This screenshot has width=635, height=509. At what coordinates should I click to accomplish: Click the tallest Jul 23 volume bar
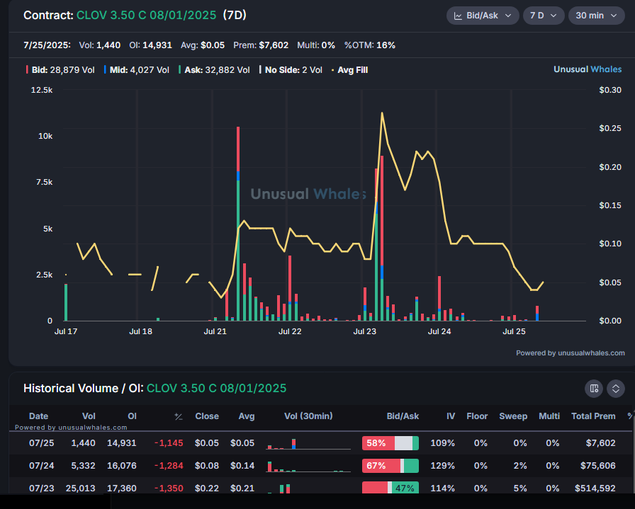tap(382, 239)
